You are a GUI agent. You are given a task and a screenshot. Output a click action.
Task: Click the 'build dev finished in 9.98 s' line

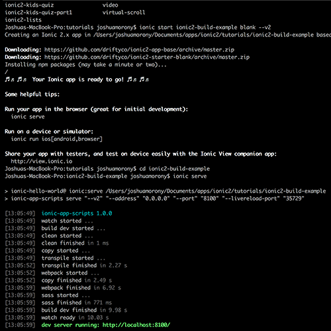tap(84, 310)
